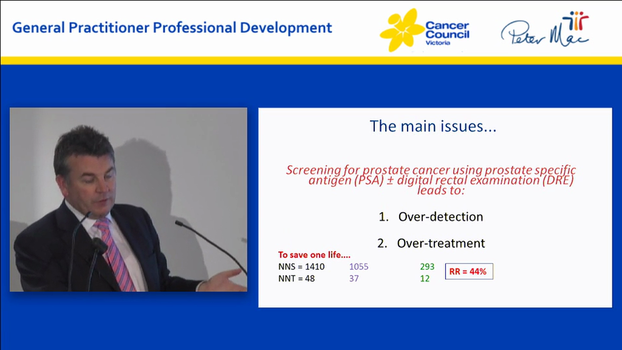
Task: Click the To save one life label
Action: [x=314, y=255]
